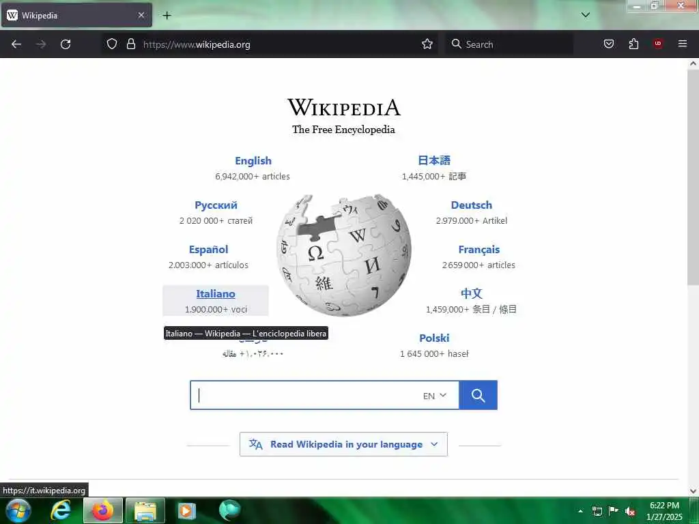The image size is (699, 524).
Task: Reload the Wikipedia page
Action: pos(66,44)
